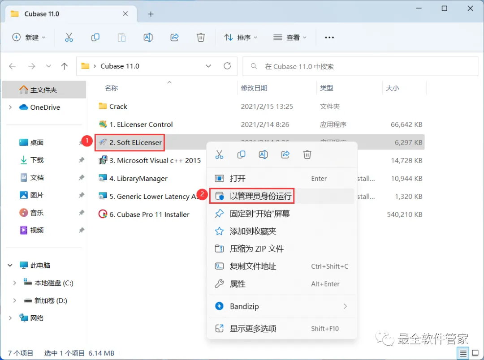The image size is (484, 360).
Task: Click the Rename icon in the context menu
Action: click(263, 154)
